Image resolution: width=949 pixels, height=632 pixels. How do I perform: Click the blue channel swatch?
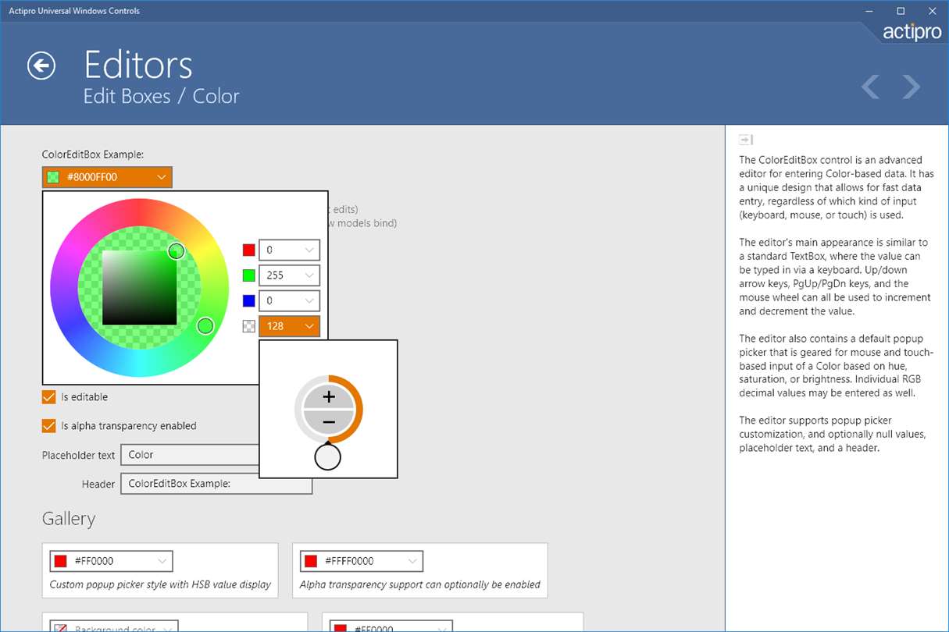[x=249, y=300]
